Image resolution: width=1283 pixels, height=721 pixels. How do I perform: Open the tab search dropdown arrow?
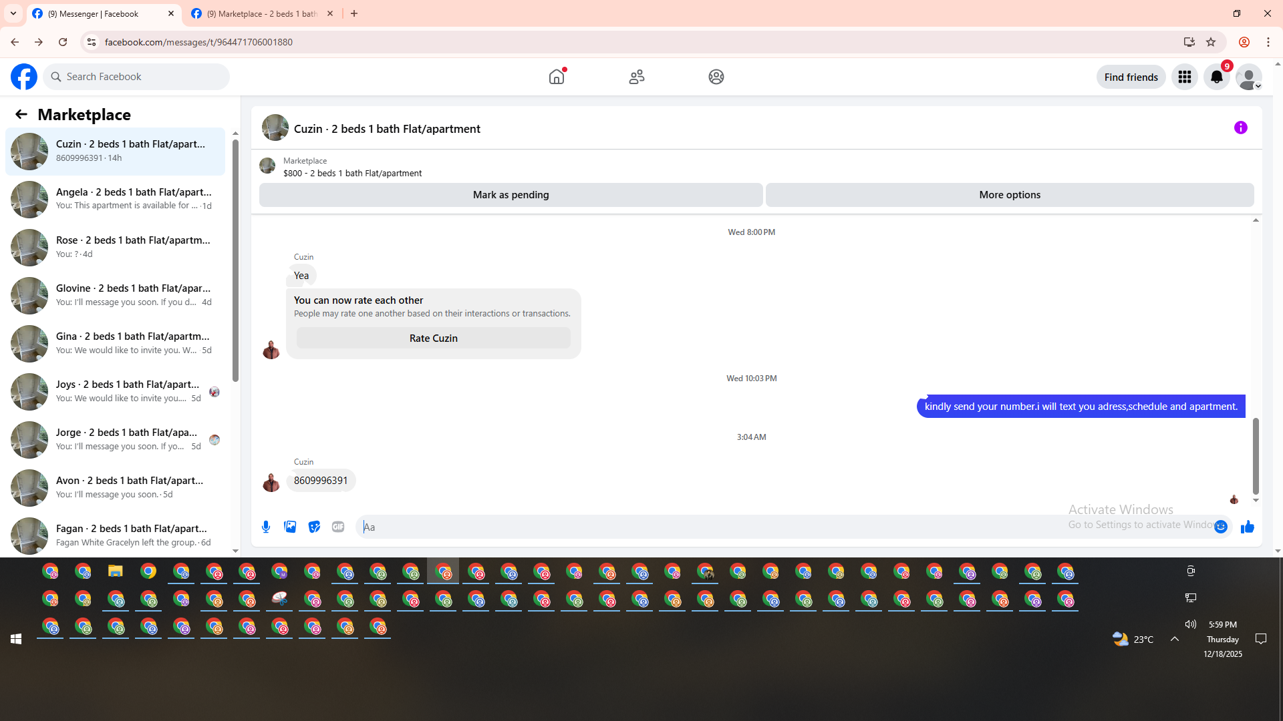13,13
